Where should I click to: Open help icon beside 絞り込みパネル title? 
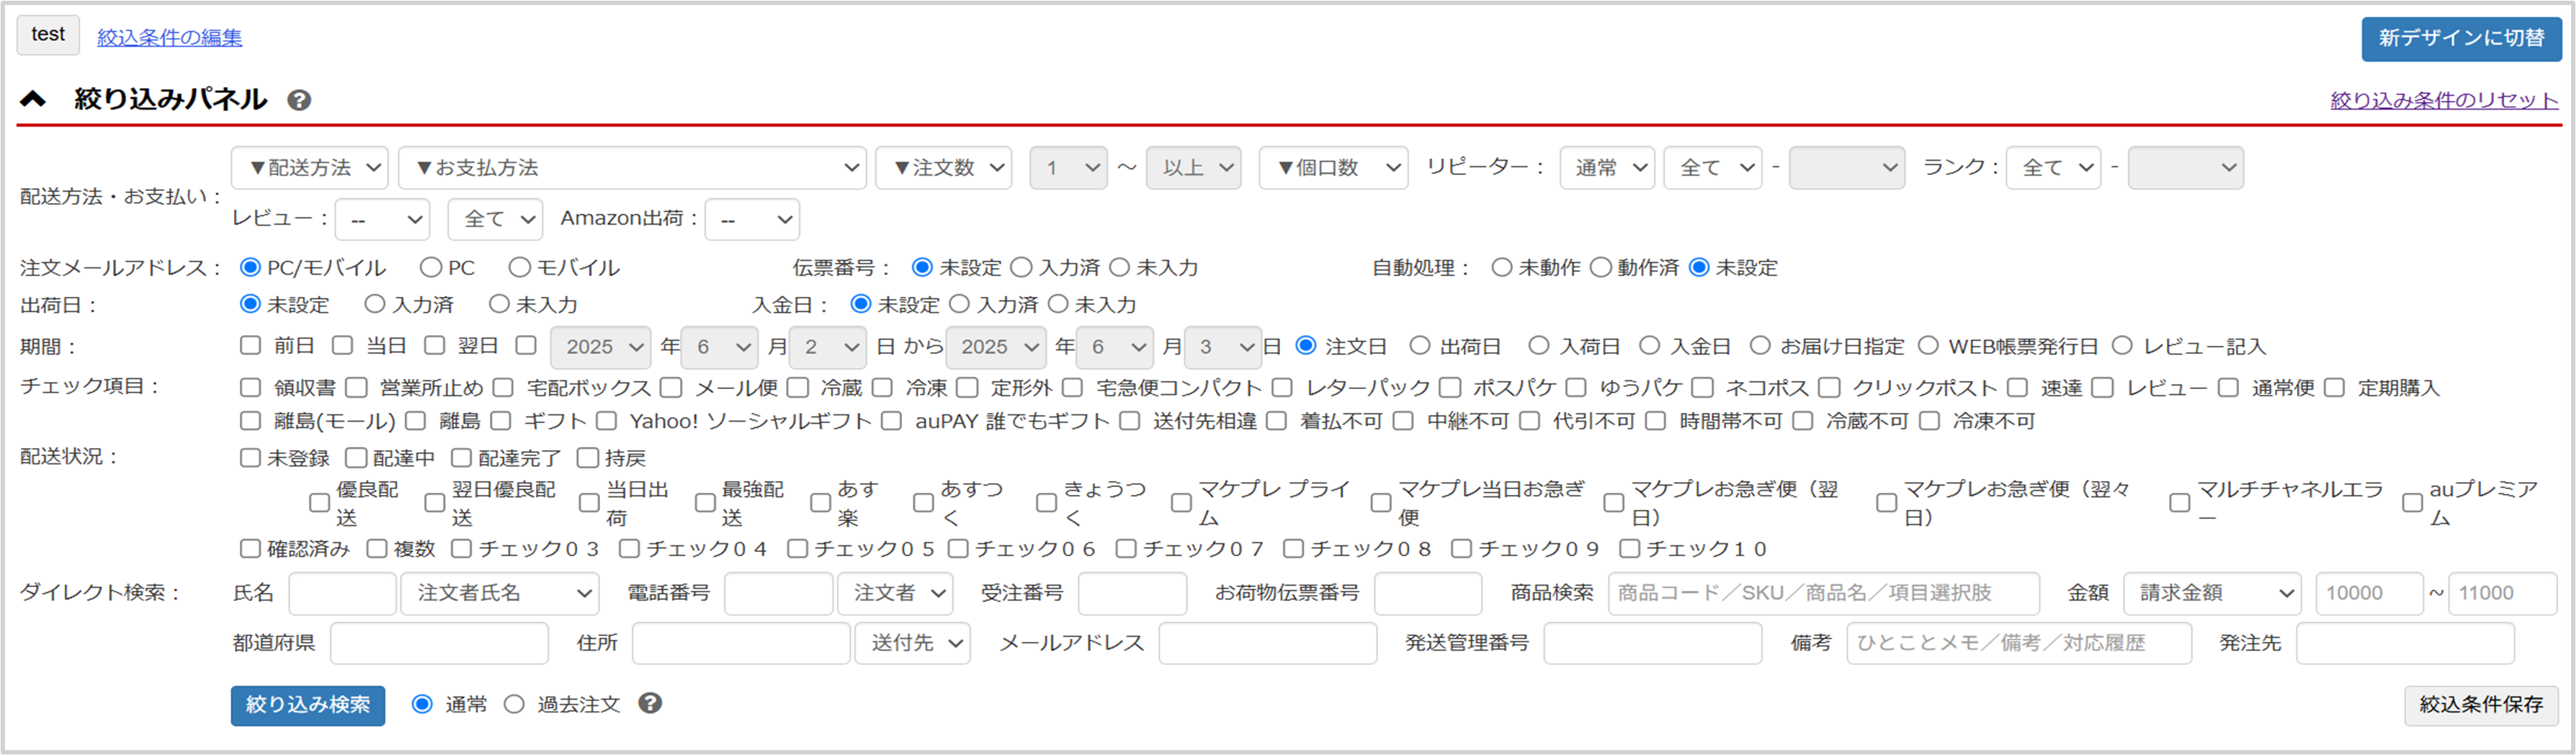tap(299, 100)
